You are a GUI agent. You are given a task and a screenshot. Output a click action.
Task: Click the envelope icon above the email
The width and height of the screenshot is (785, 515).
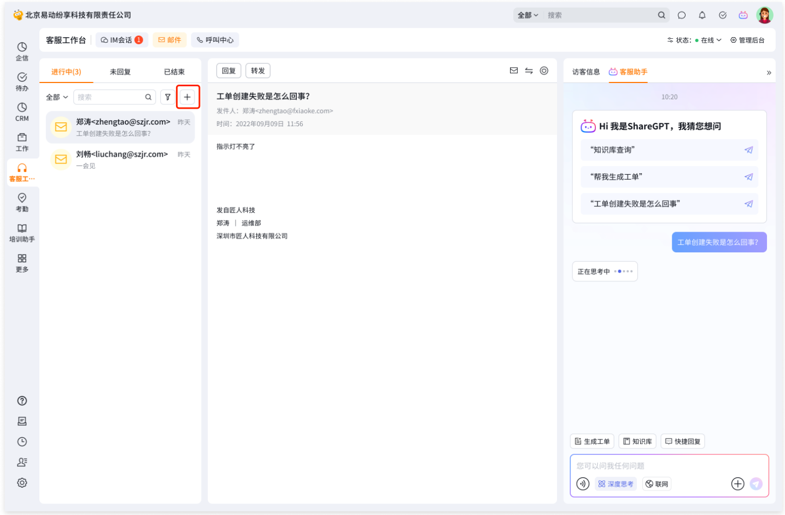tap(514, 70)
